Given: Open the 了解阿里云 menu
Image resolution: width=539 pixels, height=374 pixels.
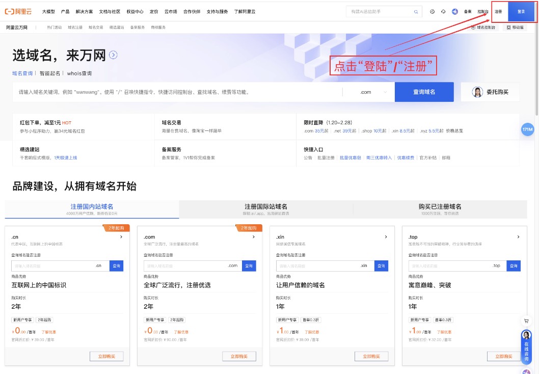Looking at the screenshot, I should (245, 12).
